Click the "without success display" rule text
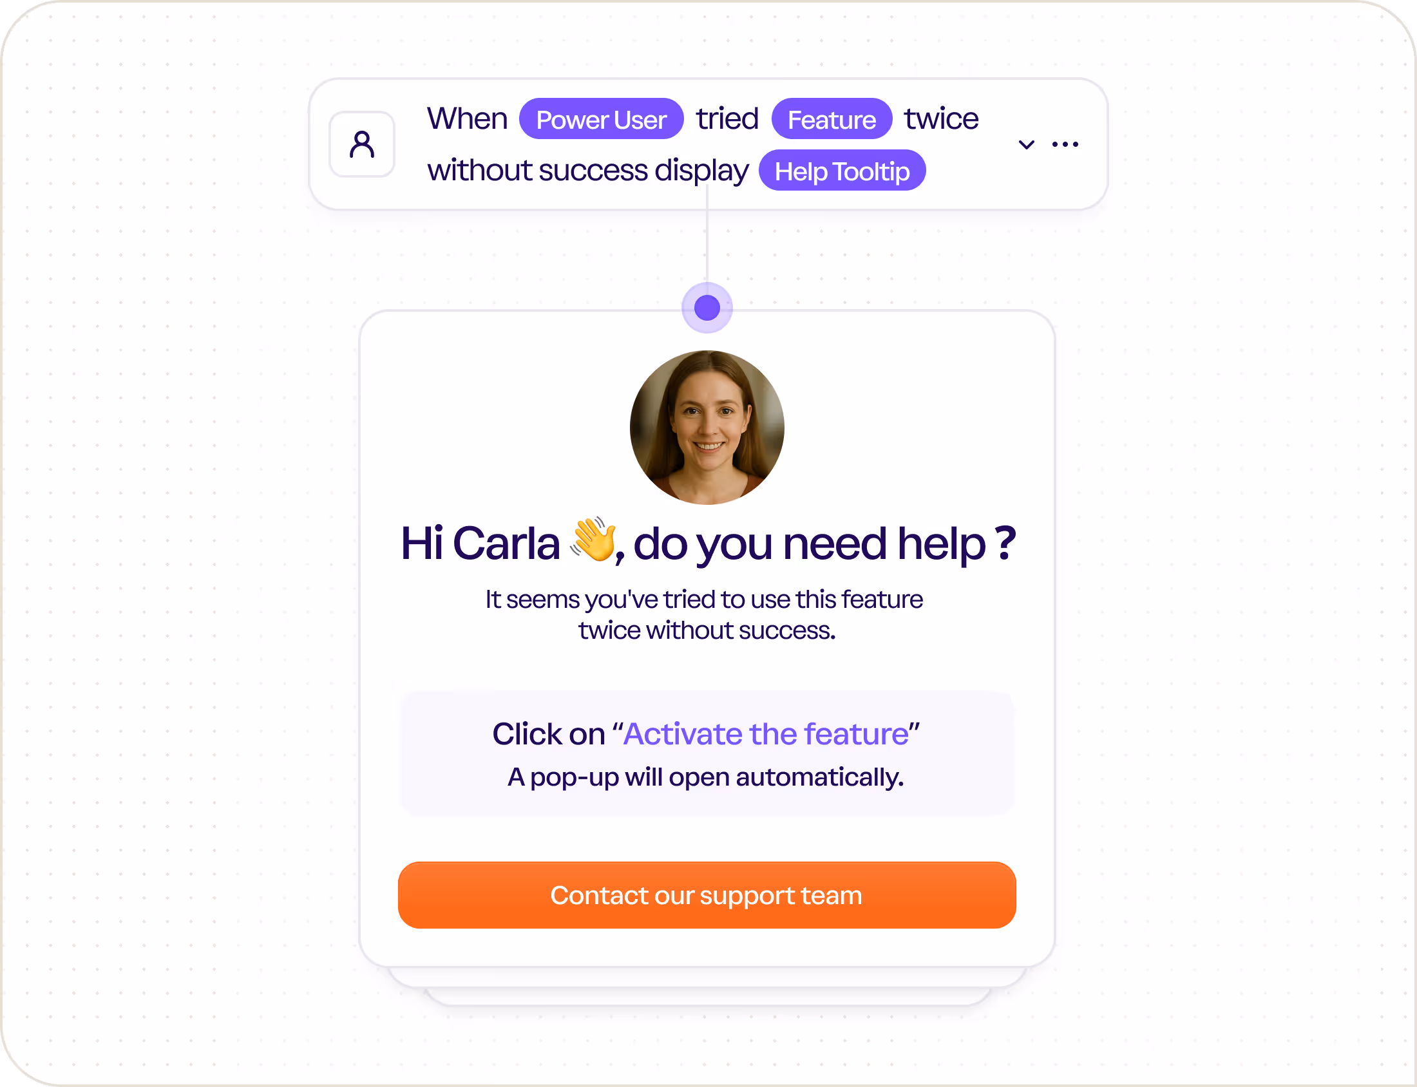 point(587,171)
